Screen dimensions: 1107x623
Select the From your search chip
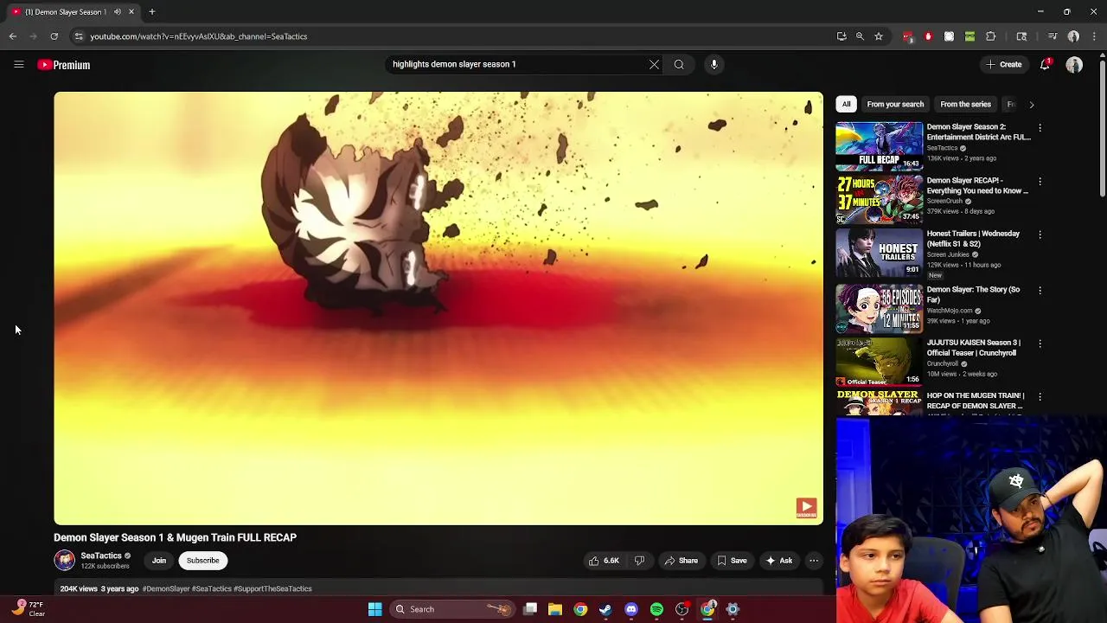click(x=895, y=104)
